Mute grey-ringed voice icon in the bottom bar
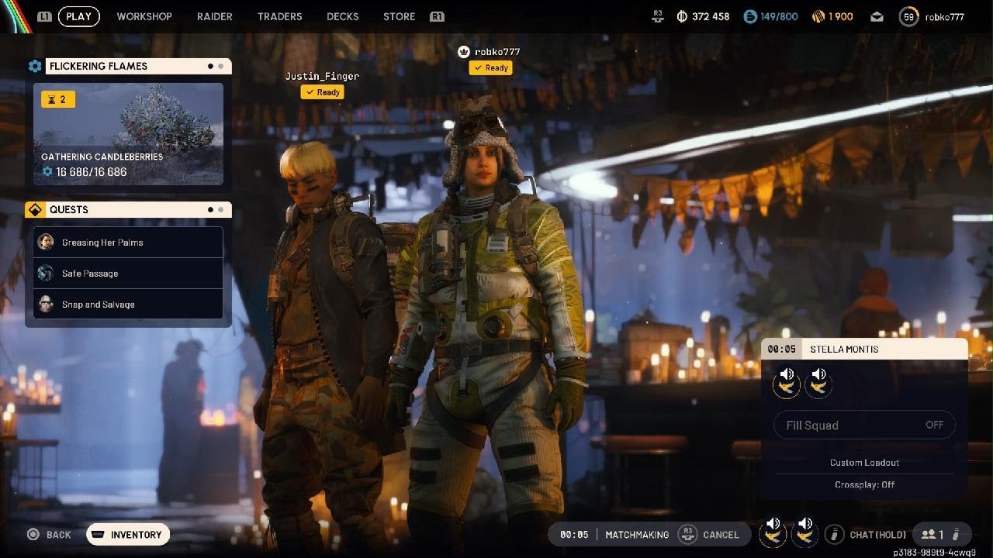The image size is (993, 558). tap(804, 532)
